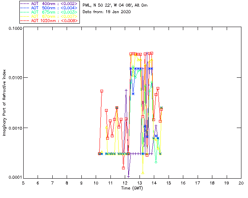Click the x-axis label 7

coord(52,183)
